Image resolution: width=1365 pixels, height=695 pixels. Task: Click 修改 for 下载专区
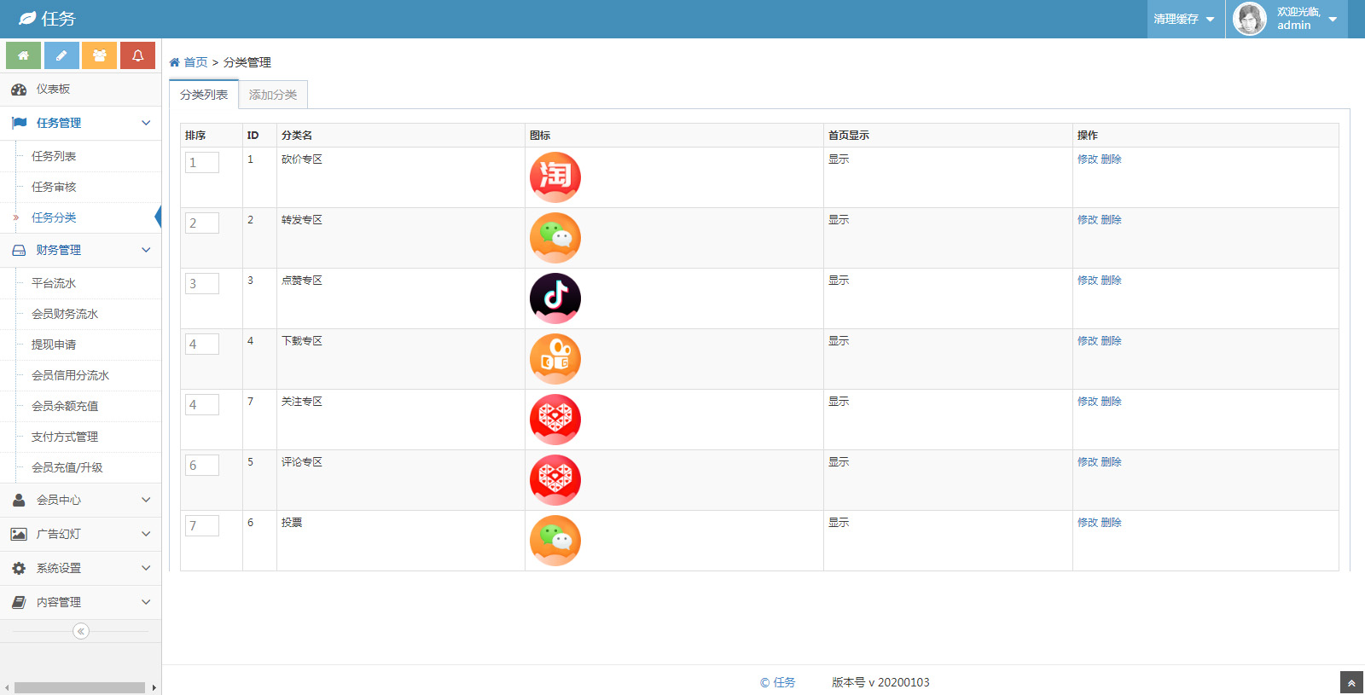(x=1087, y=341)
